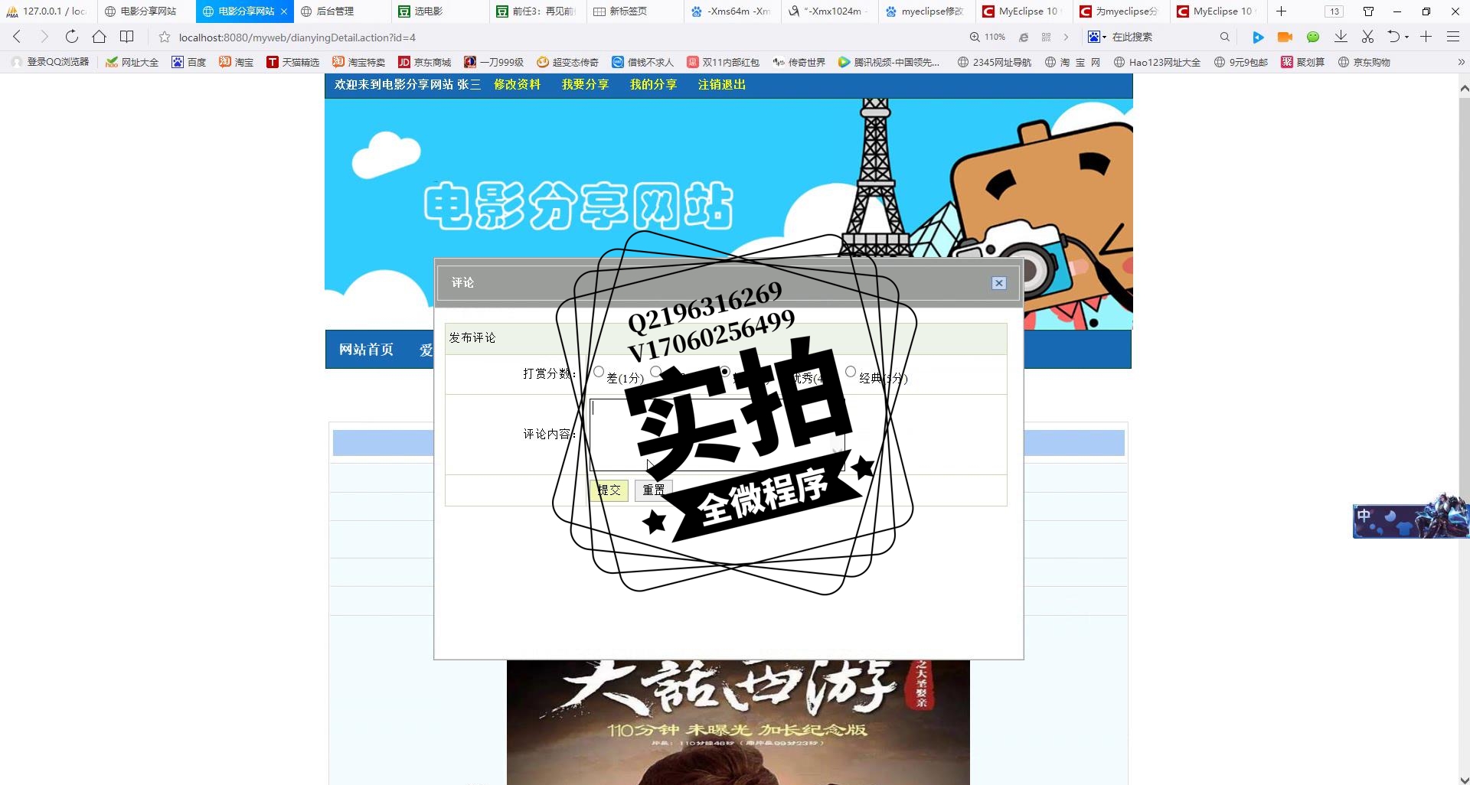
Task: Click the currently selected rating radio
Action: 724,372
